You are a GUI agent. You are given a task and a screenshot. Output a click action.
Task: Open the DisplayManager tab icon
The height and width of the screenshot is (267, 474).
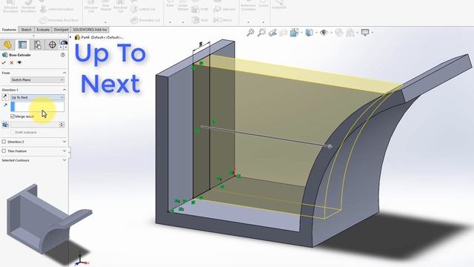point(64,44)
